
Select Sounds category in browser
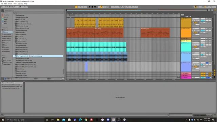coord(6,30)
